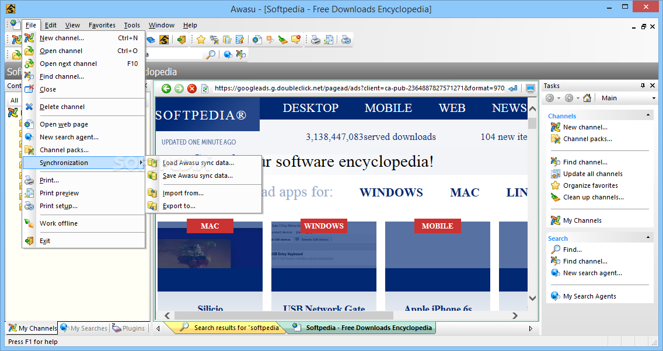Click the red stop loading button

pyautogui.click(x=192, y=88)
